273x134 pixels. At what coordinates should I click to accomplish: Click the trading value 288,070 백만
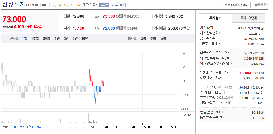point(179,28)
